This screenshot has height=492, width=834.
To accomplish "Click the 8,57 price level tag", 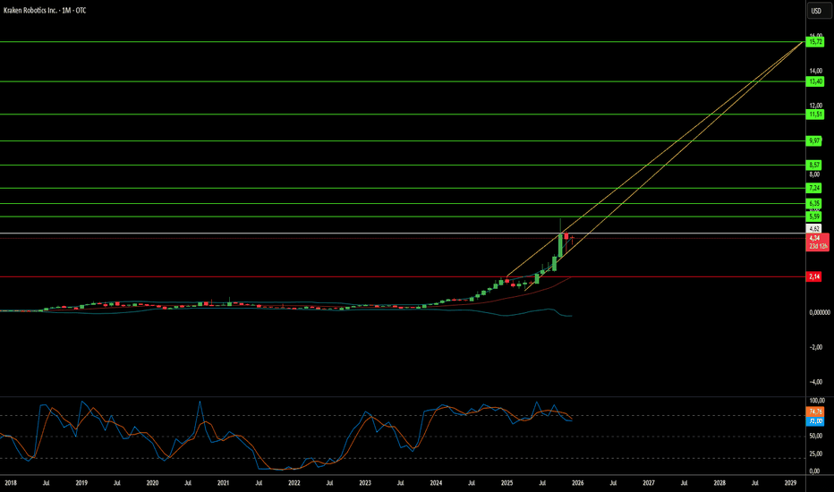I will pyautogui.click(x=813, y=165).
